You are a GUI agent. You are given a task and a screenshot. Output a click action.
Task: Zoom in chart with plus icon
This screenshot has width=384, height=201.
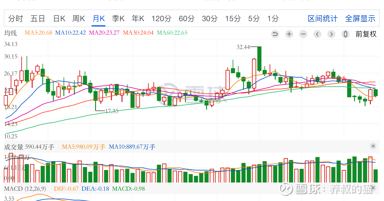289,34
